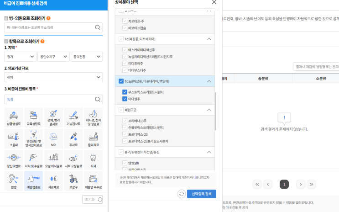Click orange help icon next to 항목으로 조회하기

click(42, 41)
